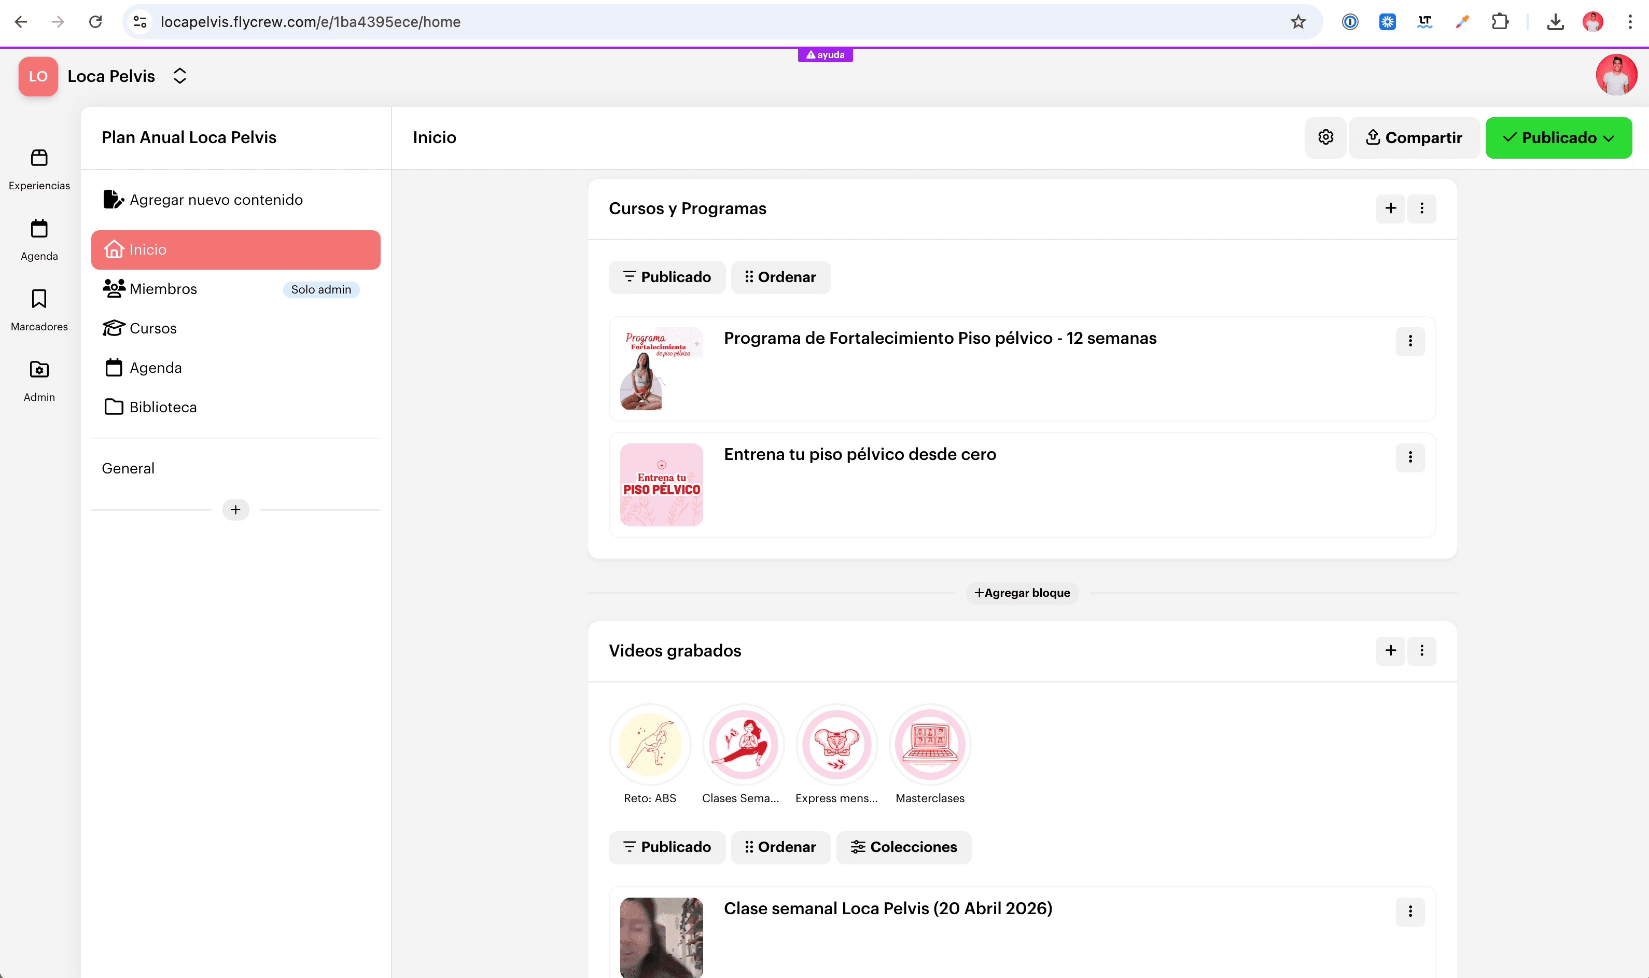Bookmark this page with the star icon

pos(1298,22)
